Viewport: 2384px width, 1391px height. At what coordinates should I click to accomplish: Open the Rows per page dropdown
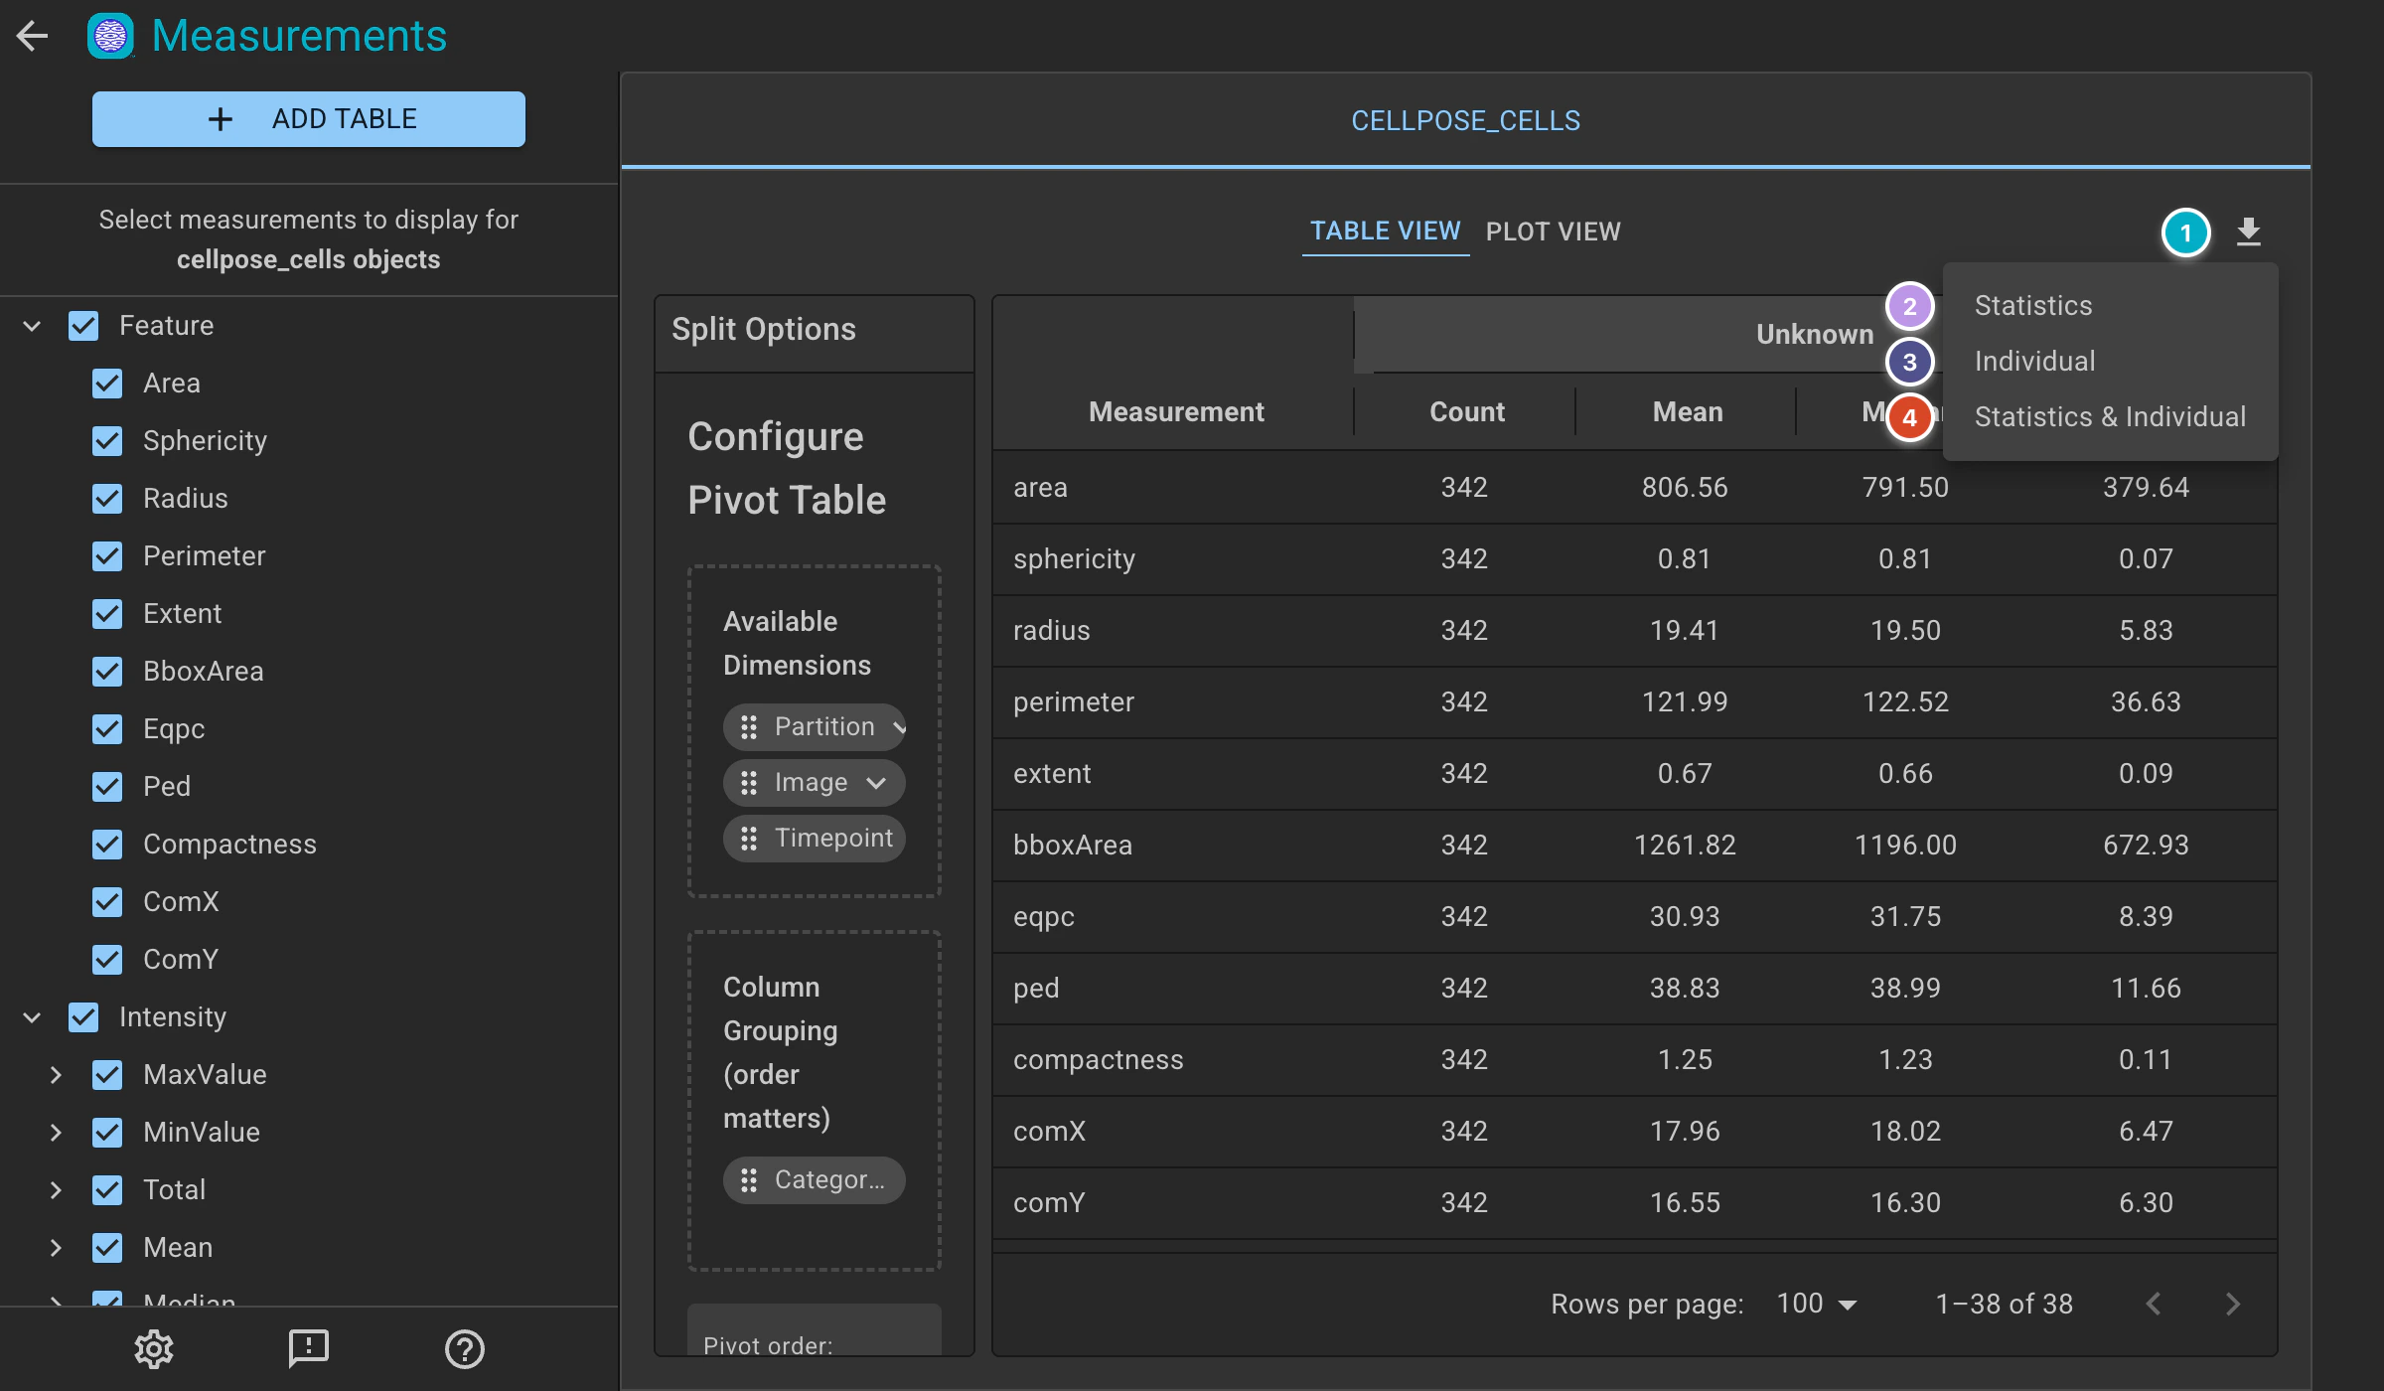tap(1817, 1304)
